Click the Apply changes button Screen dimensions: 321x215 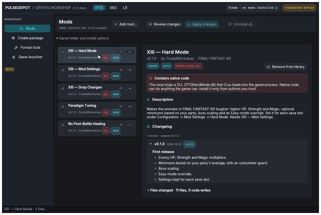202,24
